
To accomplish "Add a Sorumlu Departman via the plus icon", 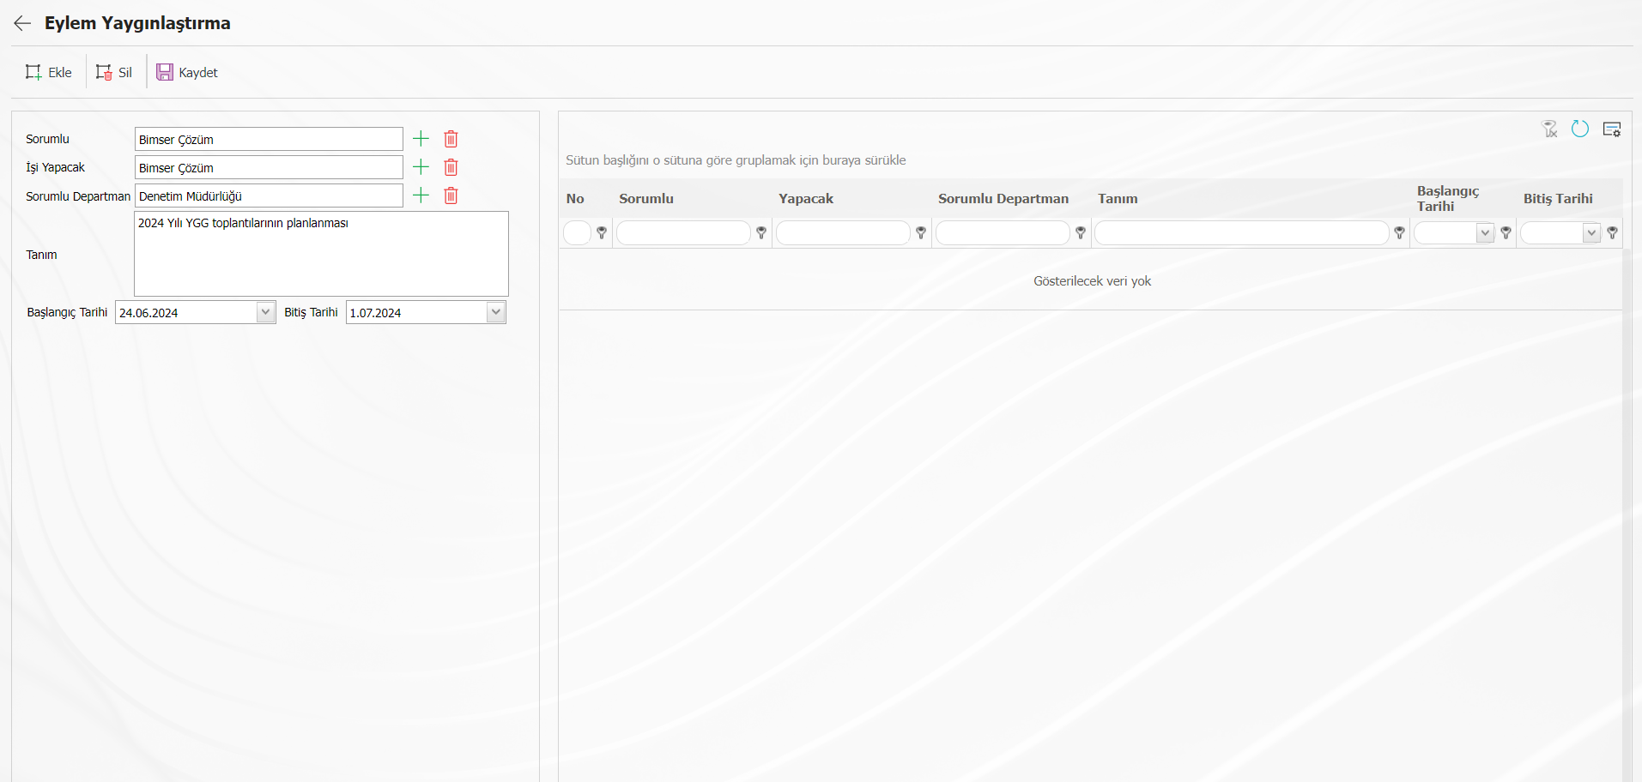I will [x=421, y=195].
